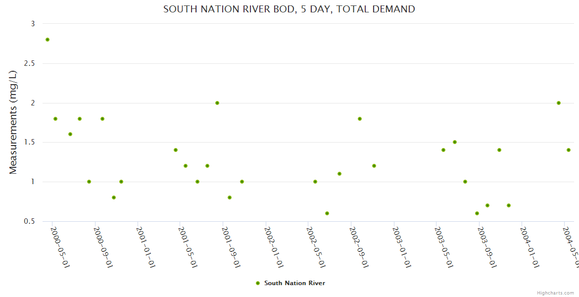
Task: Click the green legend marker dot
Action: [257, 283]
